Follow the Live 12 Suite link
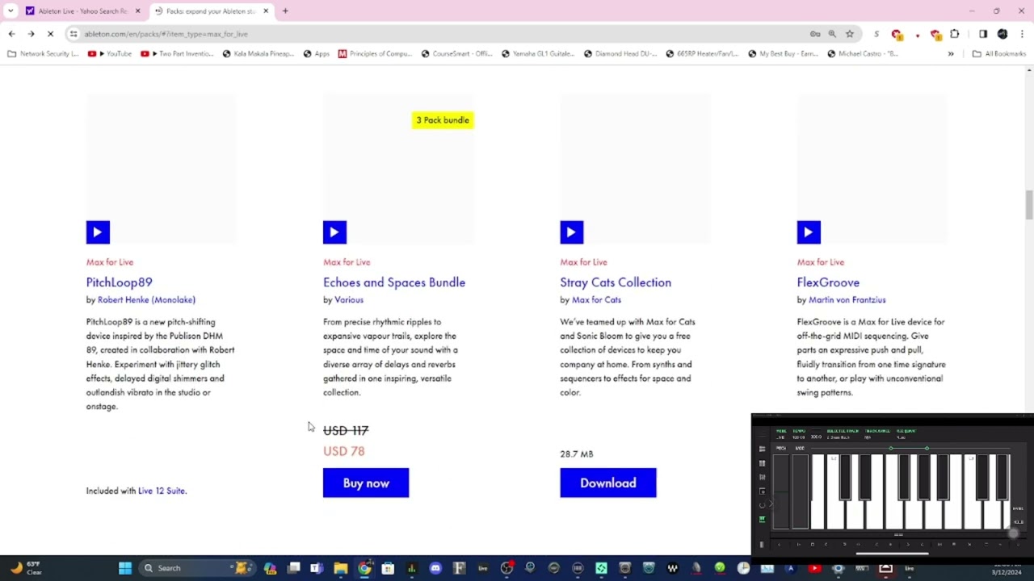 coord(162,491)
